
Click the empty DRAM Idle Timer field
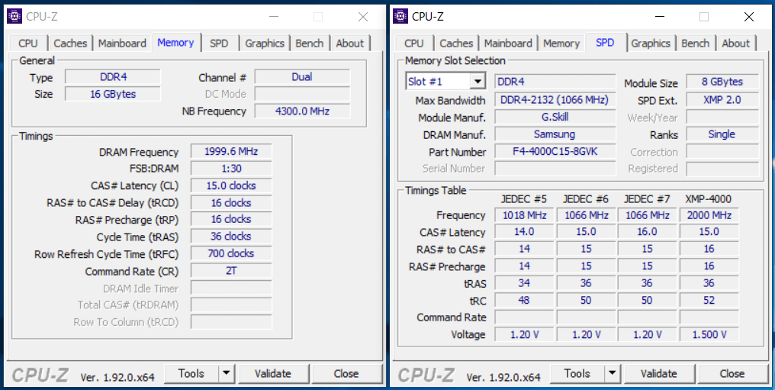231,288
